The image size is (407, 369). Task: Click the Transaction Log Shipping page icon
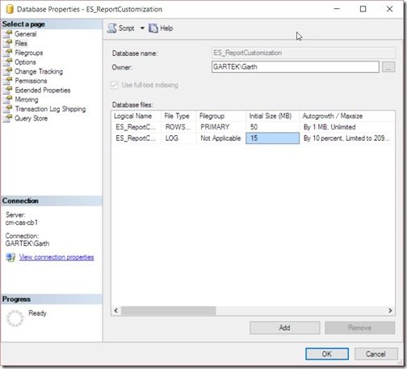[x=8, y=109]
